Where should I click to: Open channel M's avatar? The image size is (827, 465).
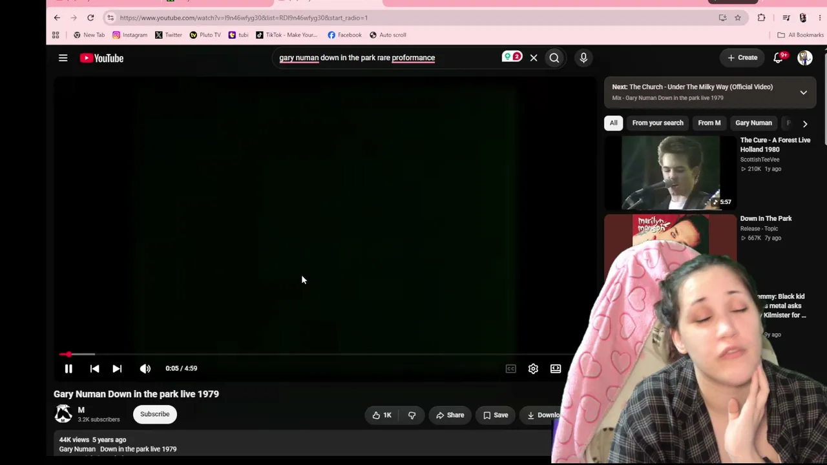point(63,414)
